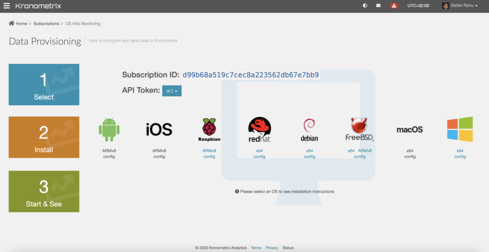The height and width of the screenshot is (252, 489).
Task: Click config under macOS
Action: [x=410, y=157]
